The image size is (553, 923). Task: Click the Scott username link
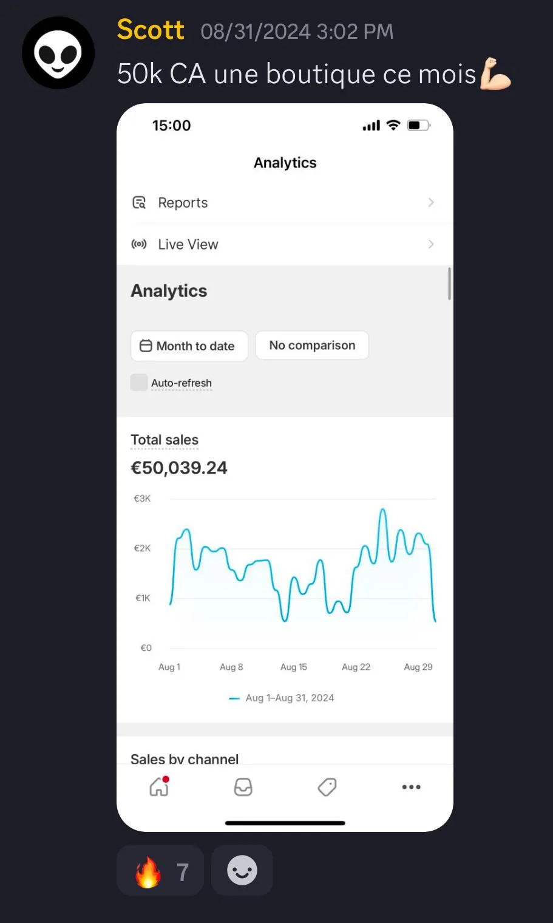click(151, 30)
